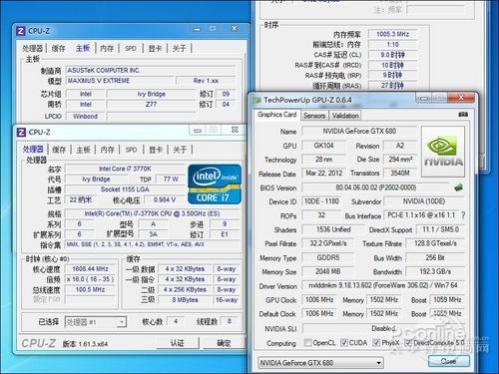Toggle the CUDA checkbox
Image resolution: width=499 pixels, height=374 pixels.
tap(344, 342)
